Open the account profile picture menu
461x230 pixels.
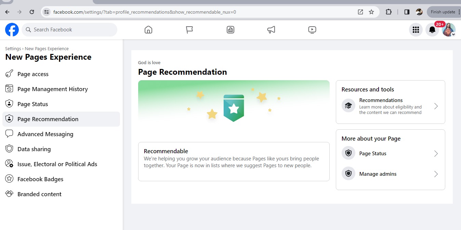click(x=448, y=30)
